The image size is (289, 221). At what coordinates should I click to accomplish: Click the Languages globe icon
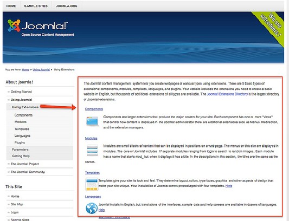click(92, 209)
